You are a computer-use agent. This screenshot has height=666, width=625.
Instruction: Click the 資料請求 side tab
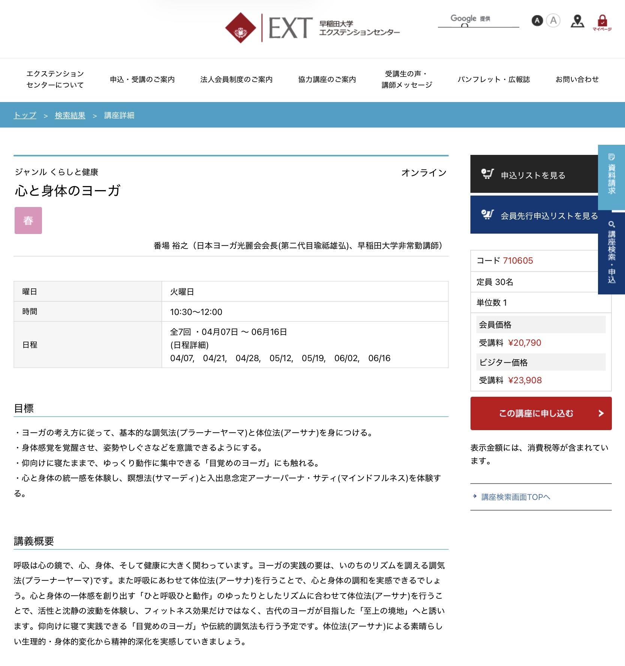click(x=611, y=177)
